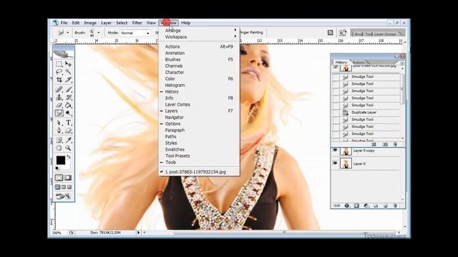
Task: Select the Eraser tool
Action: click(59, 105)
